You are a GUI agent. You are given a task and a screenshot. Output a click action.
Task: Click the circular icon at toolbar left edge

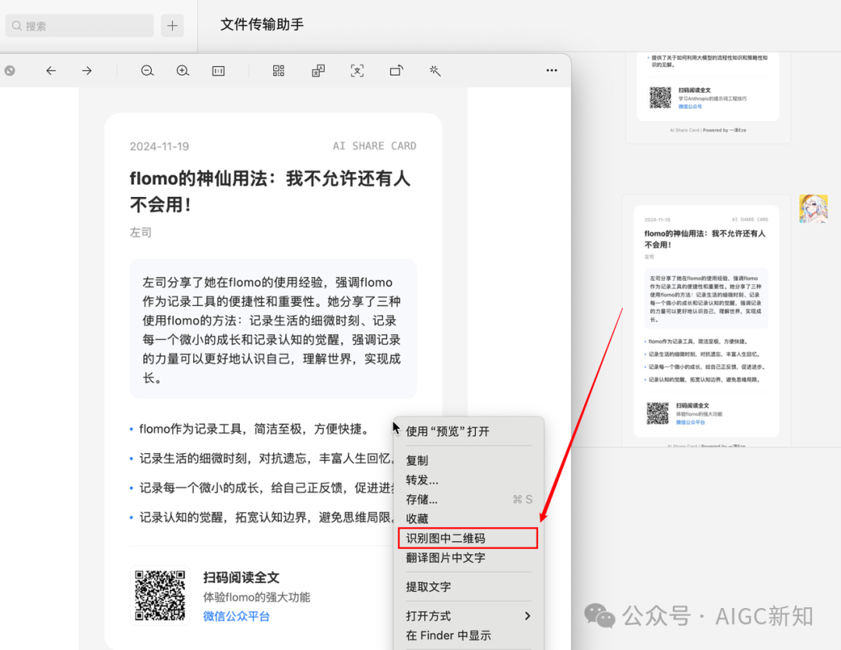pyautogui.click(x=9, y=71)
